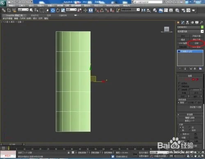This screenshot has height=159, width=205.
Task: Open the Modify command panel tab
Action: [x=183, y=23]
